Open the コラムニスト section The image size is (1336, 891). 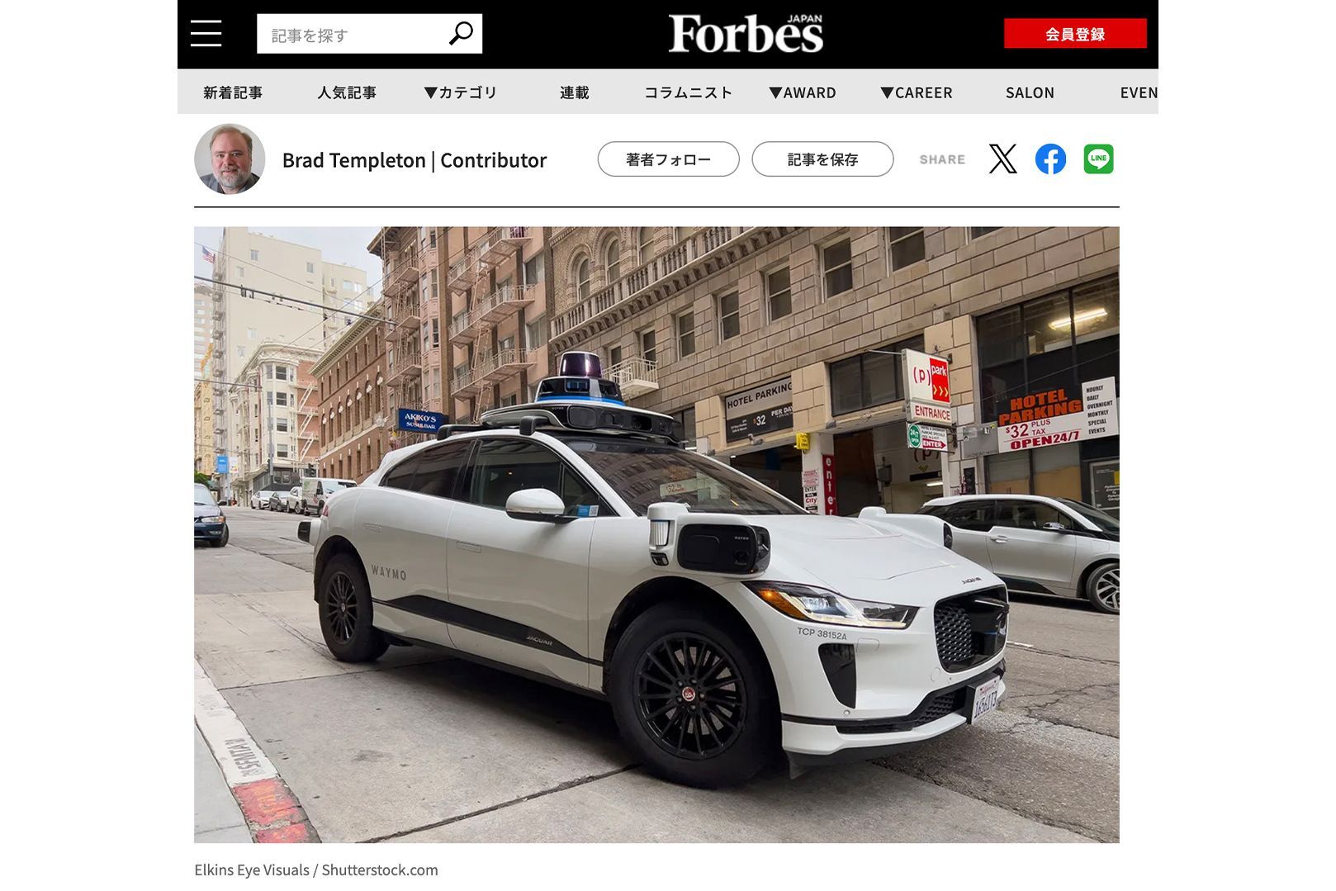pyautogui.click(x=689, y=92)
